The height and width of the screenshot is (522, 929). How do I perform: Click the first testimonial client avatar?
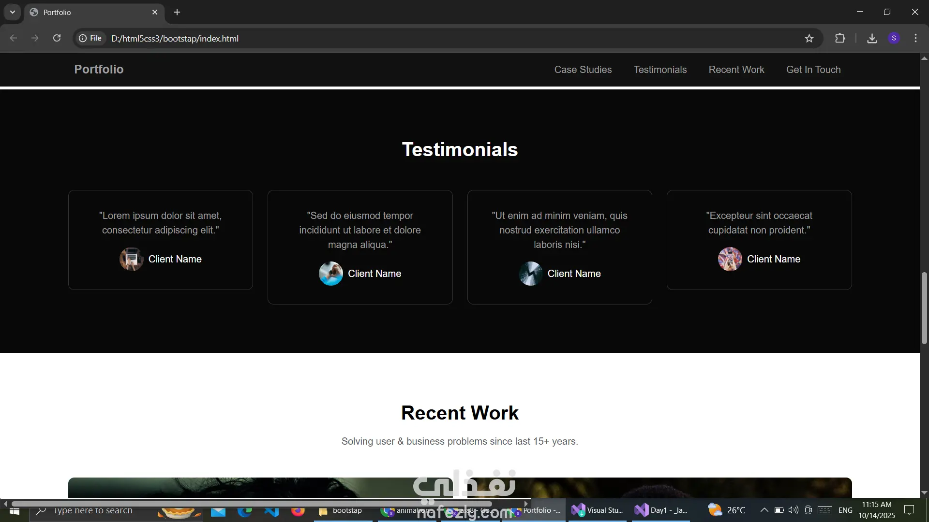(x=131, y=259)
